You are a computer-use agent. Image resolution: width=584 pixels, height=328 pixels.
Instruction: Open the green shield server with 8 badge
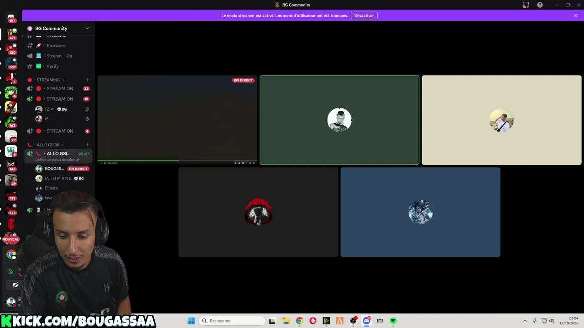pos(11,151)
